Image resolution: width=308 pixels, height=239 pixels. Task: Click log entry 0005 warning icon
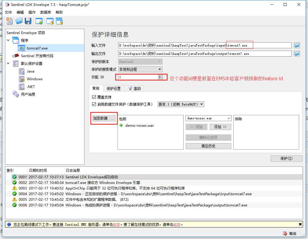tap(14, 199)
